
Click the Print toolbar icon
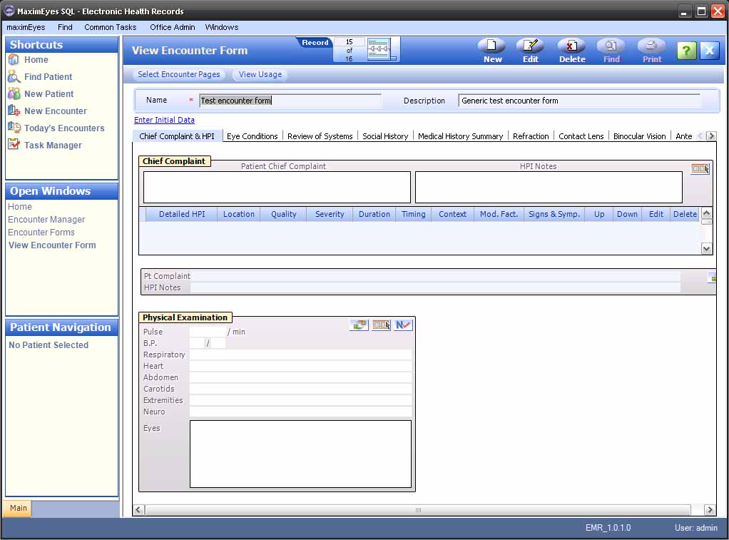click(x=651, y=46)
